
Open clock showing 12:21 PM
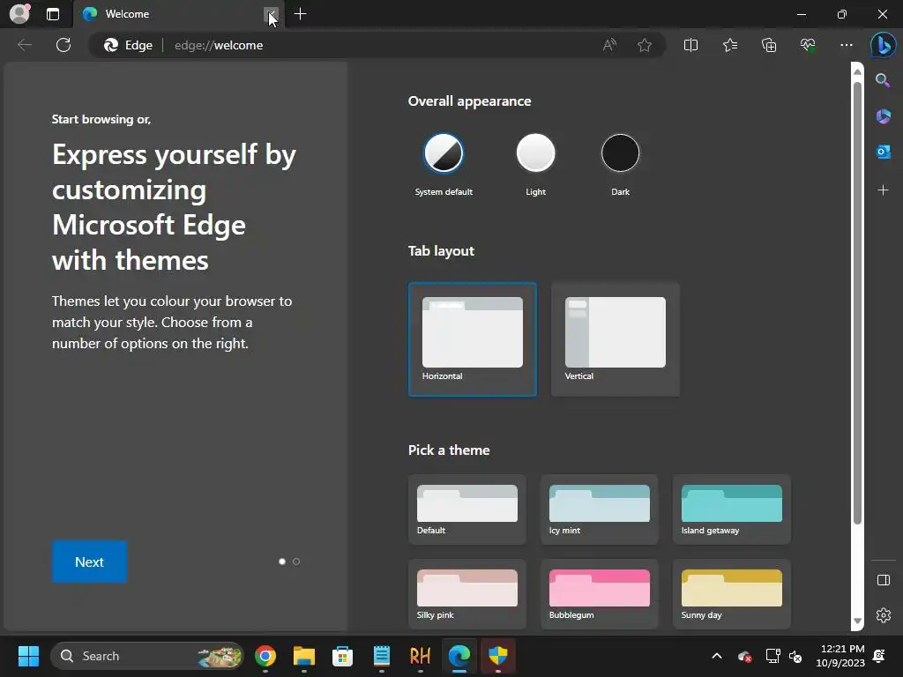(x=840, y=656)
